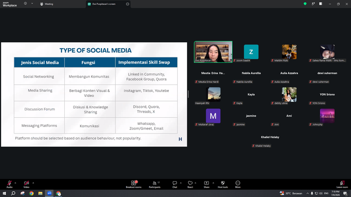
Task: Open the video options arrow beside Video
Action: (33, 183)
